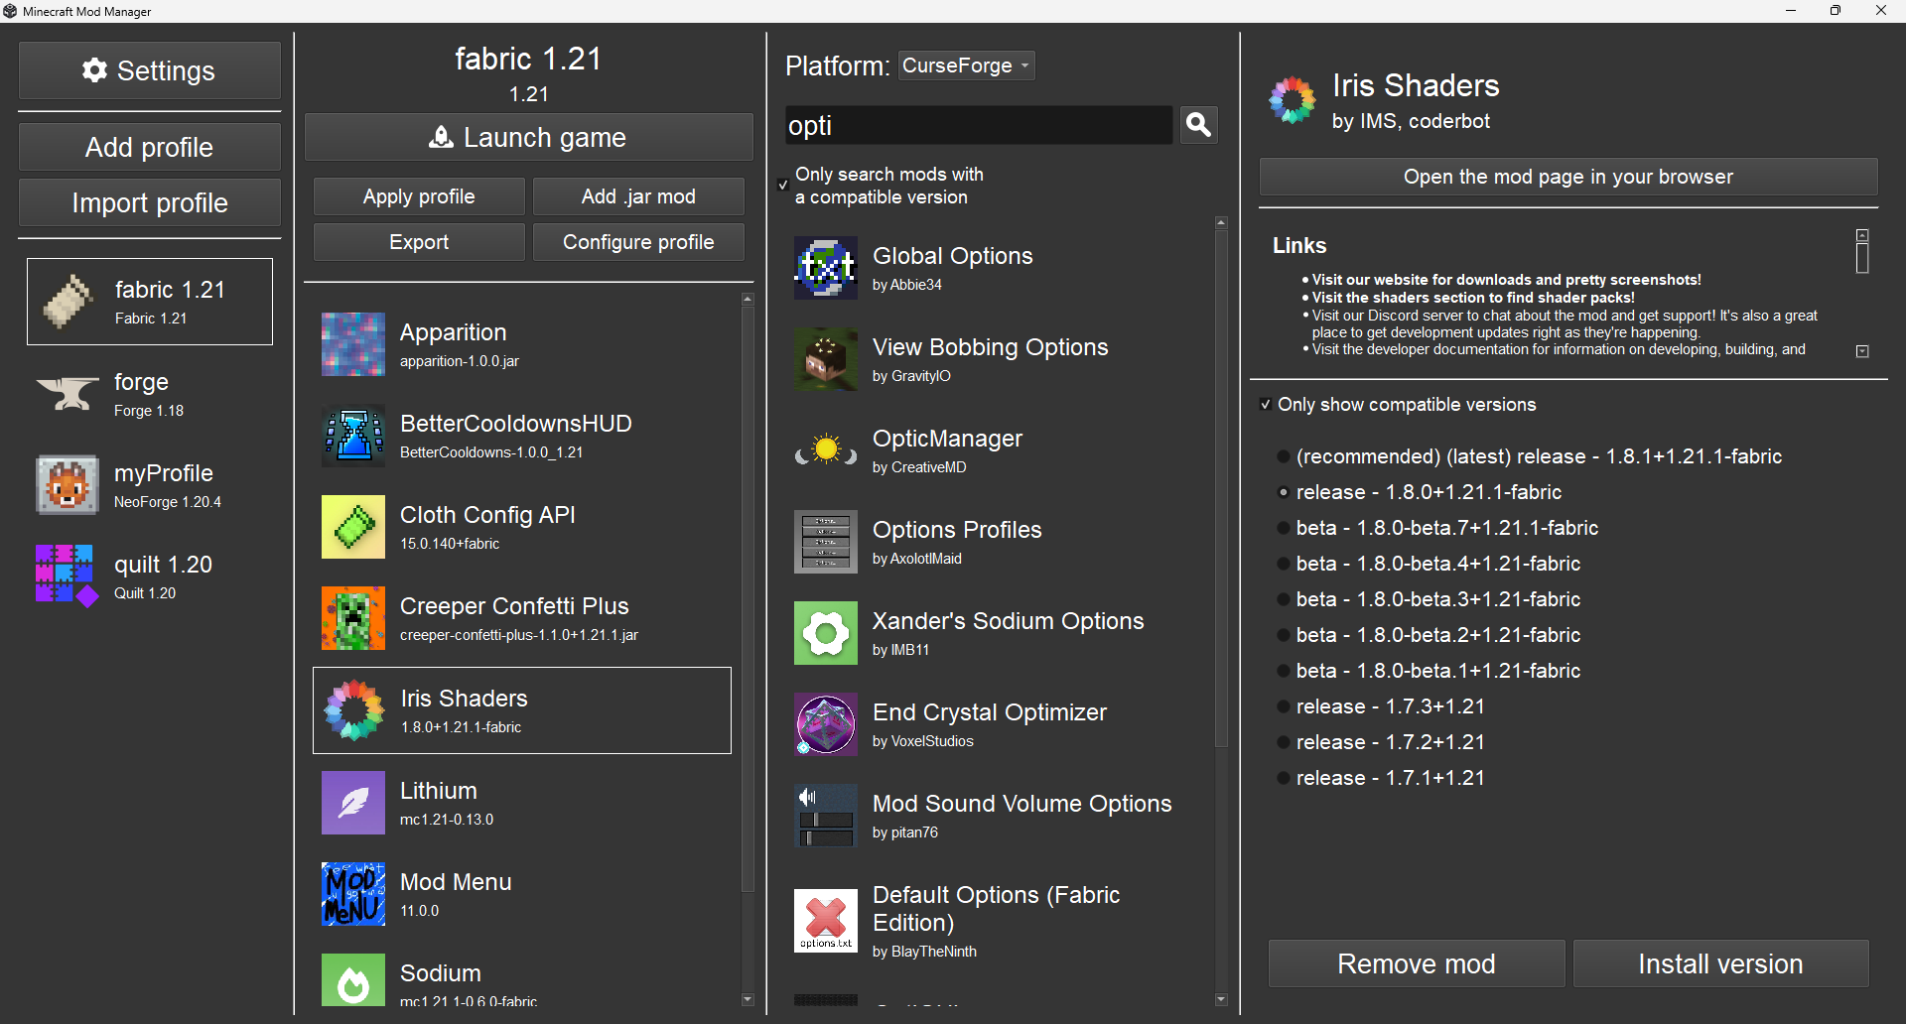
Task: Click installed mods list scroll-up arrow
Action: pyautogui.click(x=748, y=299)
